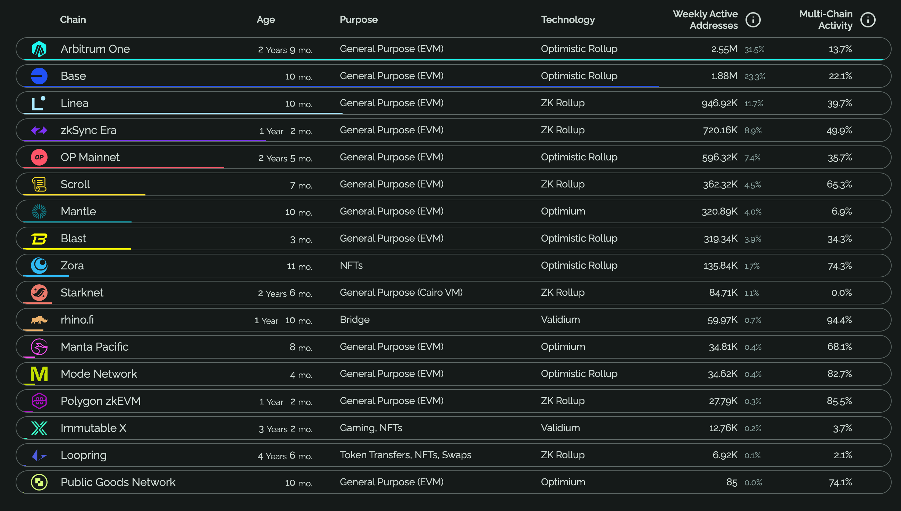
Task: Click the Zora blue orb icon
Action: click(39, 266)
